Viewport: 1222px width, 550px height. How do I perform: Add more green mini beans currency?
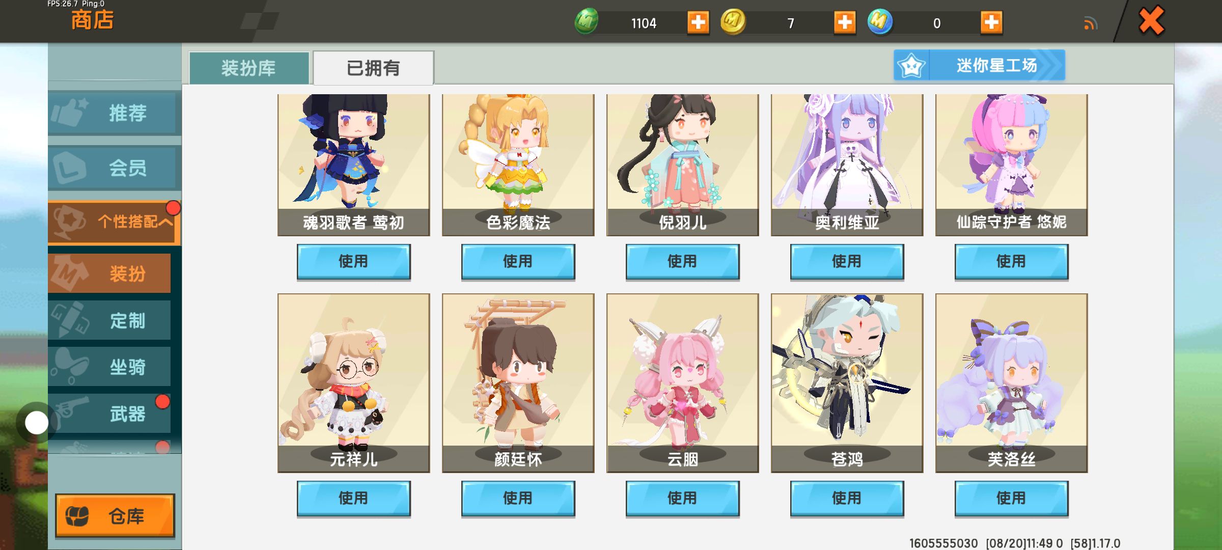pos(698,23)
